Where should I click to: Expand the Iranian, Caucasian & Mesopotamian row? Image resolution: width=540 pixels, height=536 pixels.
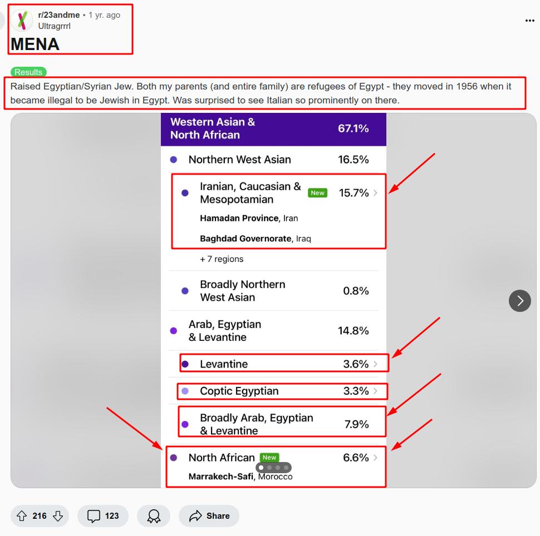375,193
